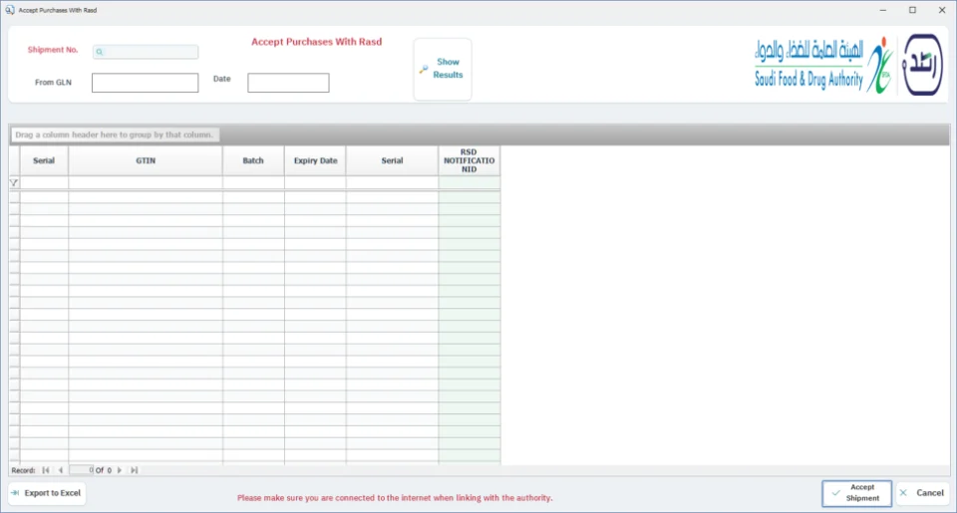Image resolution: width=957 pixels, height=513 pixels.
Task: Focus the From GLN input box
Action: point(146,83)
